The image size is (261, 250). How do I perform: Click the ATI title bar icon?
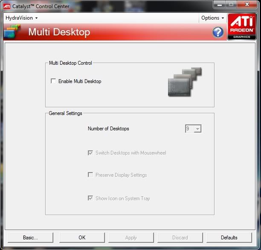point(7,6)
